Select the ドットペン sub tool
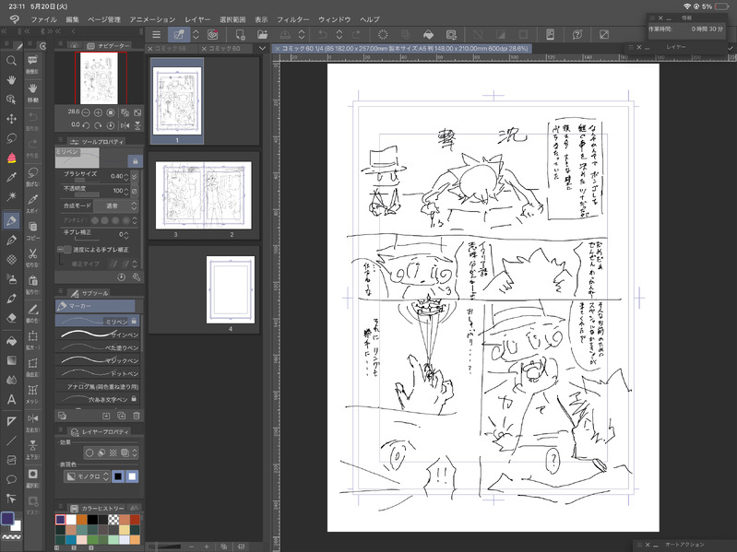 coord(98,373)
